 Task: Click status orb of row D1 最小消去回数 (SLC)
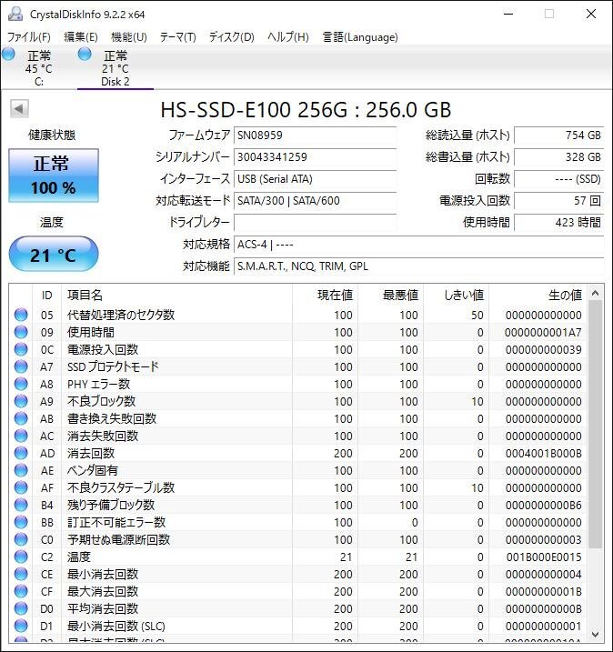point(21,626)
